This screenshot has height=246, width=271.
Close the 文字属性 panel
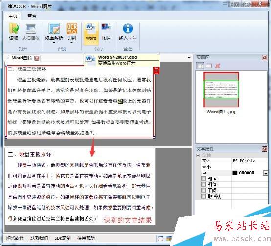[x=265, y=149]
